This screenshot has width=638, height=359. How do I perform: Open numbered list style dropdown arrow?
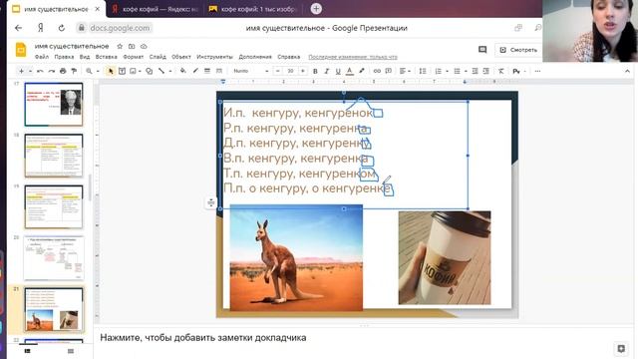447,71
